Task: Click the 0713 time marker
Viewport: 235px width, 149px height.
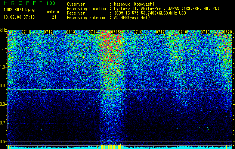Action: point(71,32)
